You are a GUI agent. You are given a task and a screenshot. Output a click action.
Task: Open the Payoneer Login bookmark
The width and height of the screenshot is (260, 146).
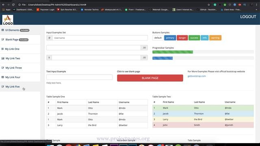click(x=45, y=10)
